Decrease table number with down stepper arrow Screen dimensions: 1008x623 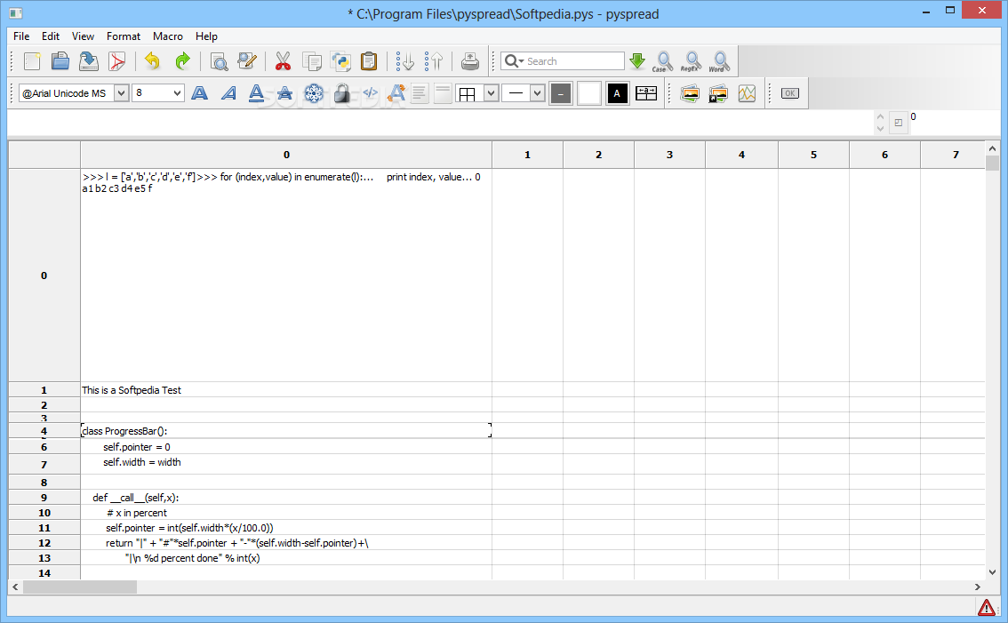coord(880,129)
